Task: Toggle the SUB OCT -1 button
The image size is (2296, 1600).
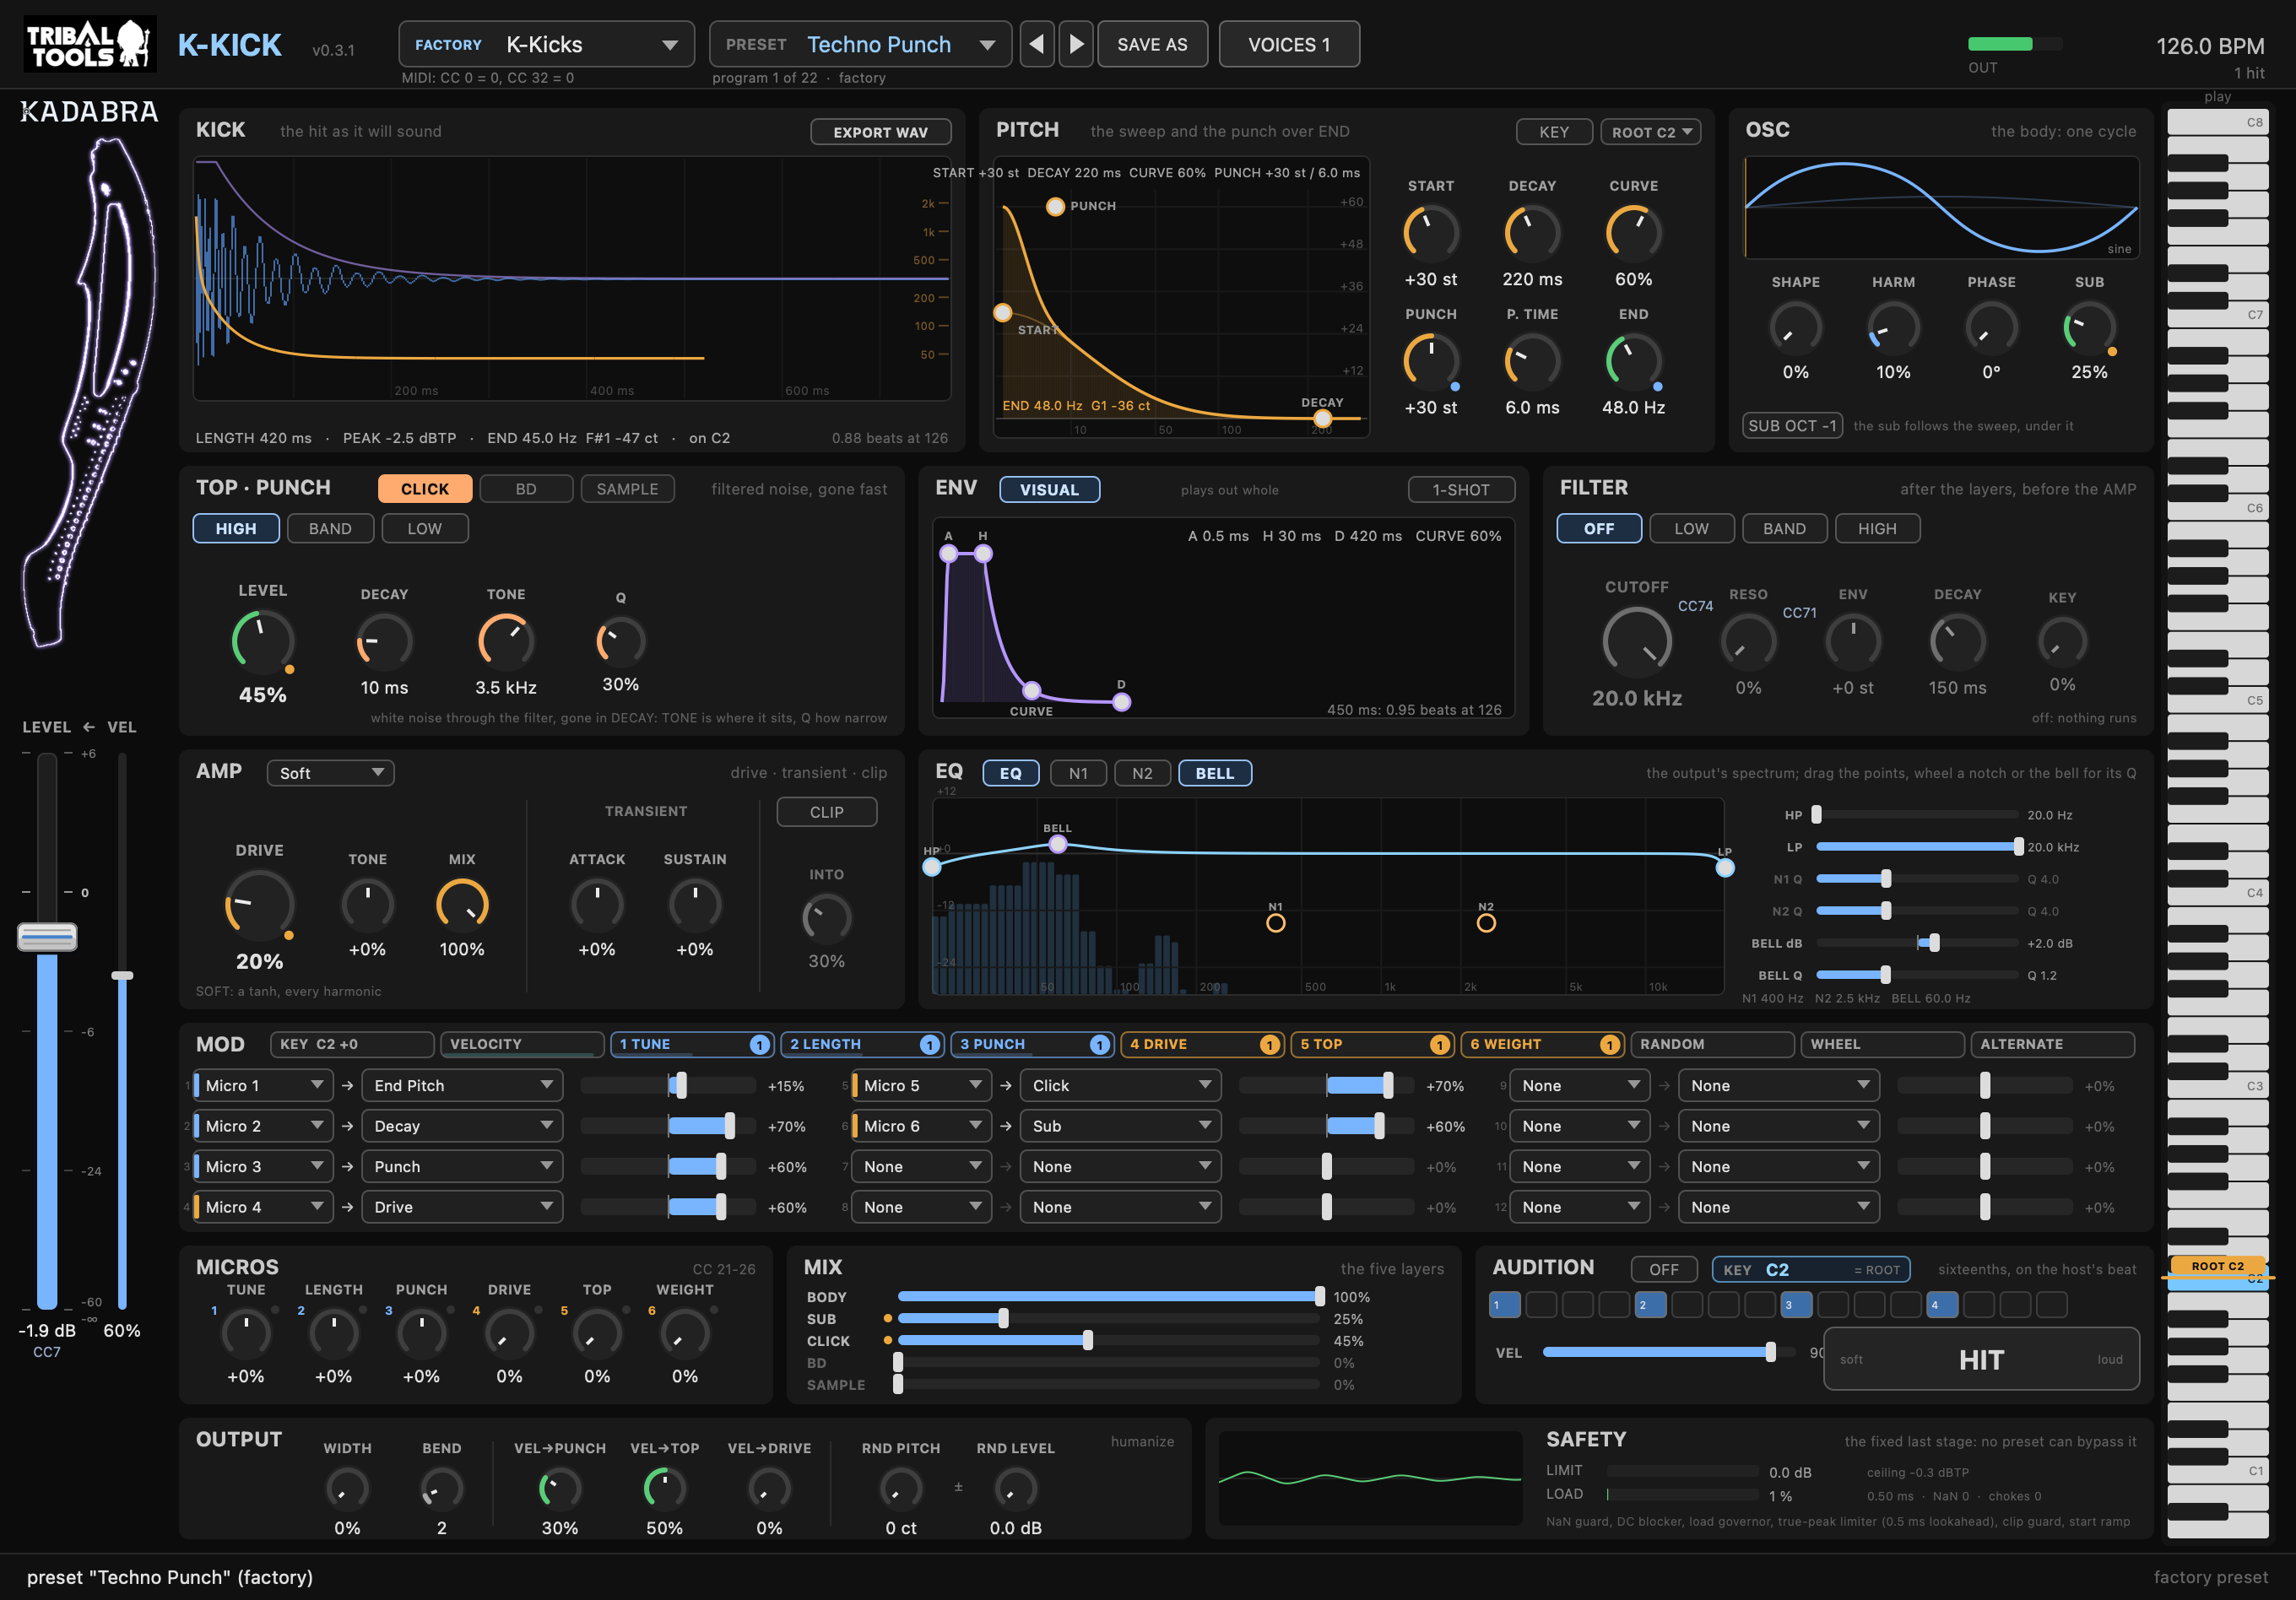Action: (x=1792, y=426)
